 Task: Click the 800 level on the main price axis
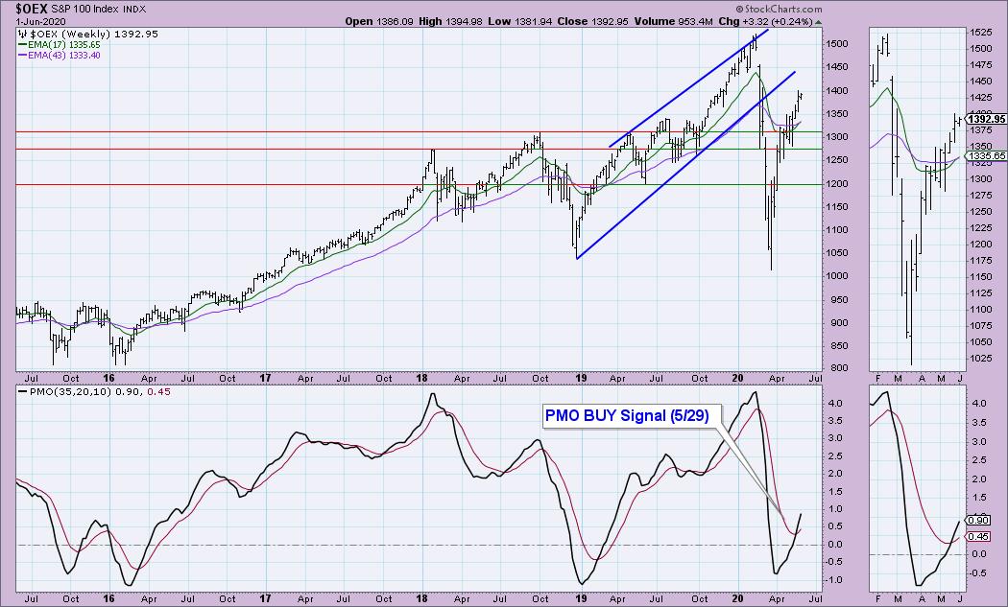point(838,368)
